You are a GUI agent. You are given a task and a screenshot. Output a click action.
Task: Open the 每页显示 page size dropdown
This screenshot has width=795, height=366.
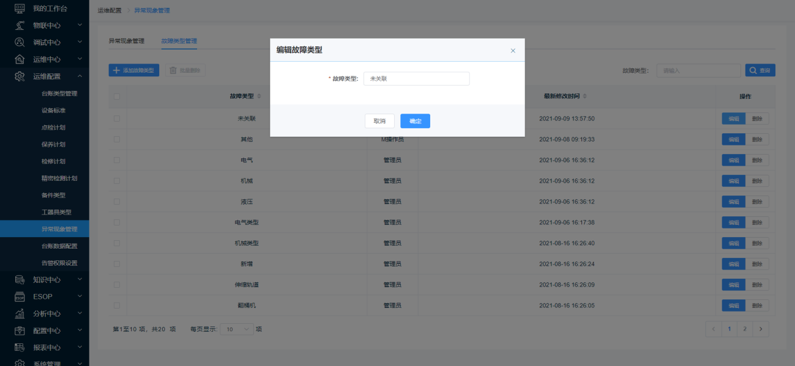[236, 329]
